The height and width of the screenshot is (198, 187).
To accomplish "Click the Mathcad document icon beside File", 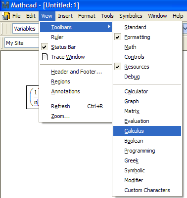I will pyautogui.click(x=6, y=16).
